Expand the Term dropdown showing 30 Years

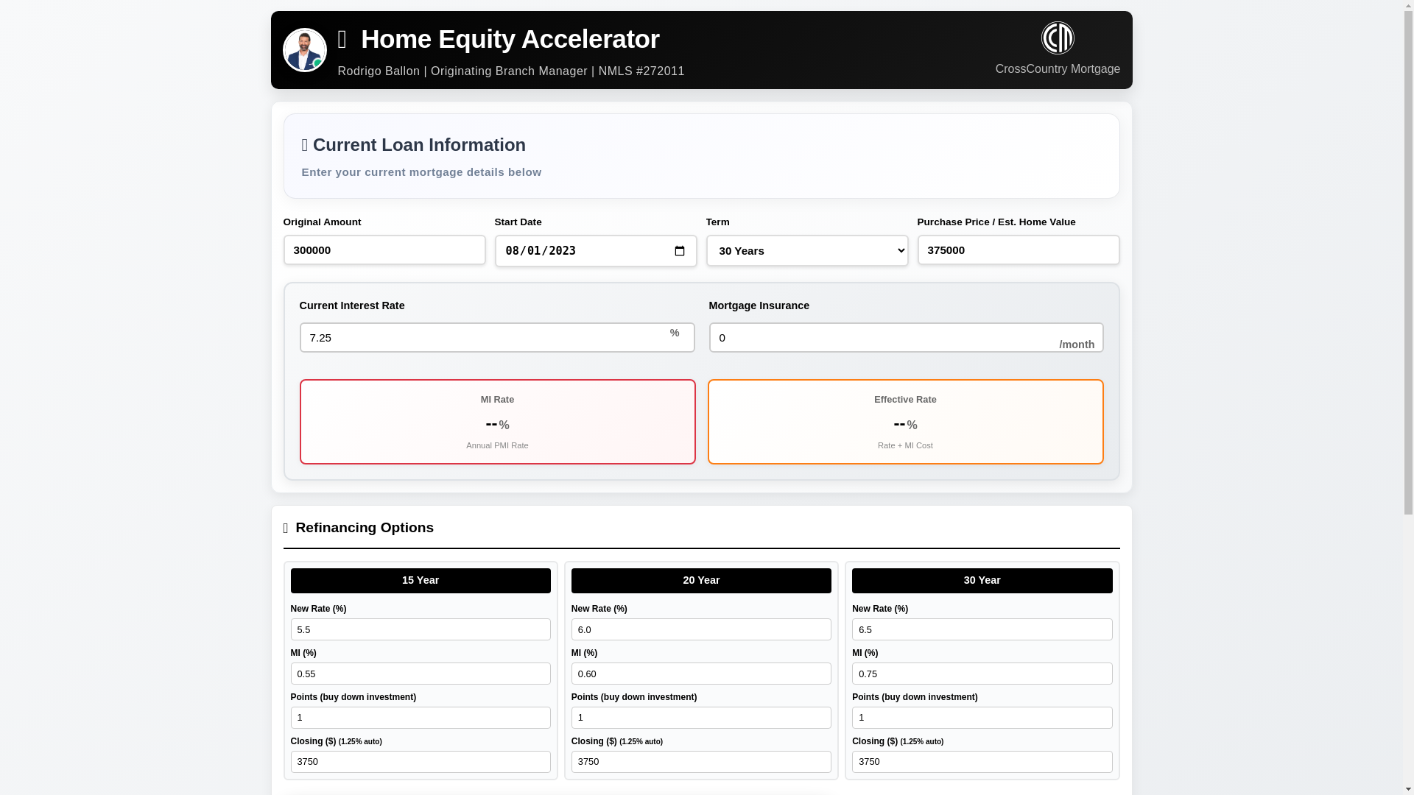806,251
